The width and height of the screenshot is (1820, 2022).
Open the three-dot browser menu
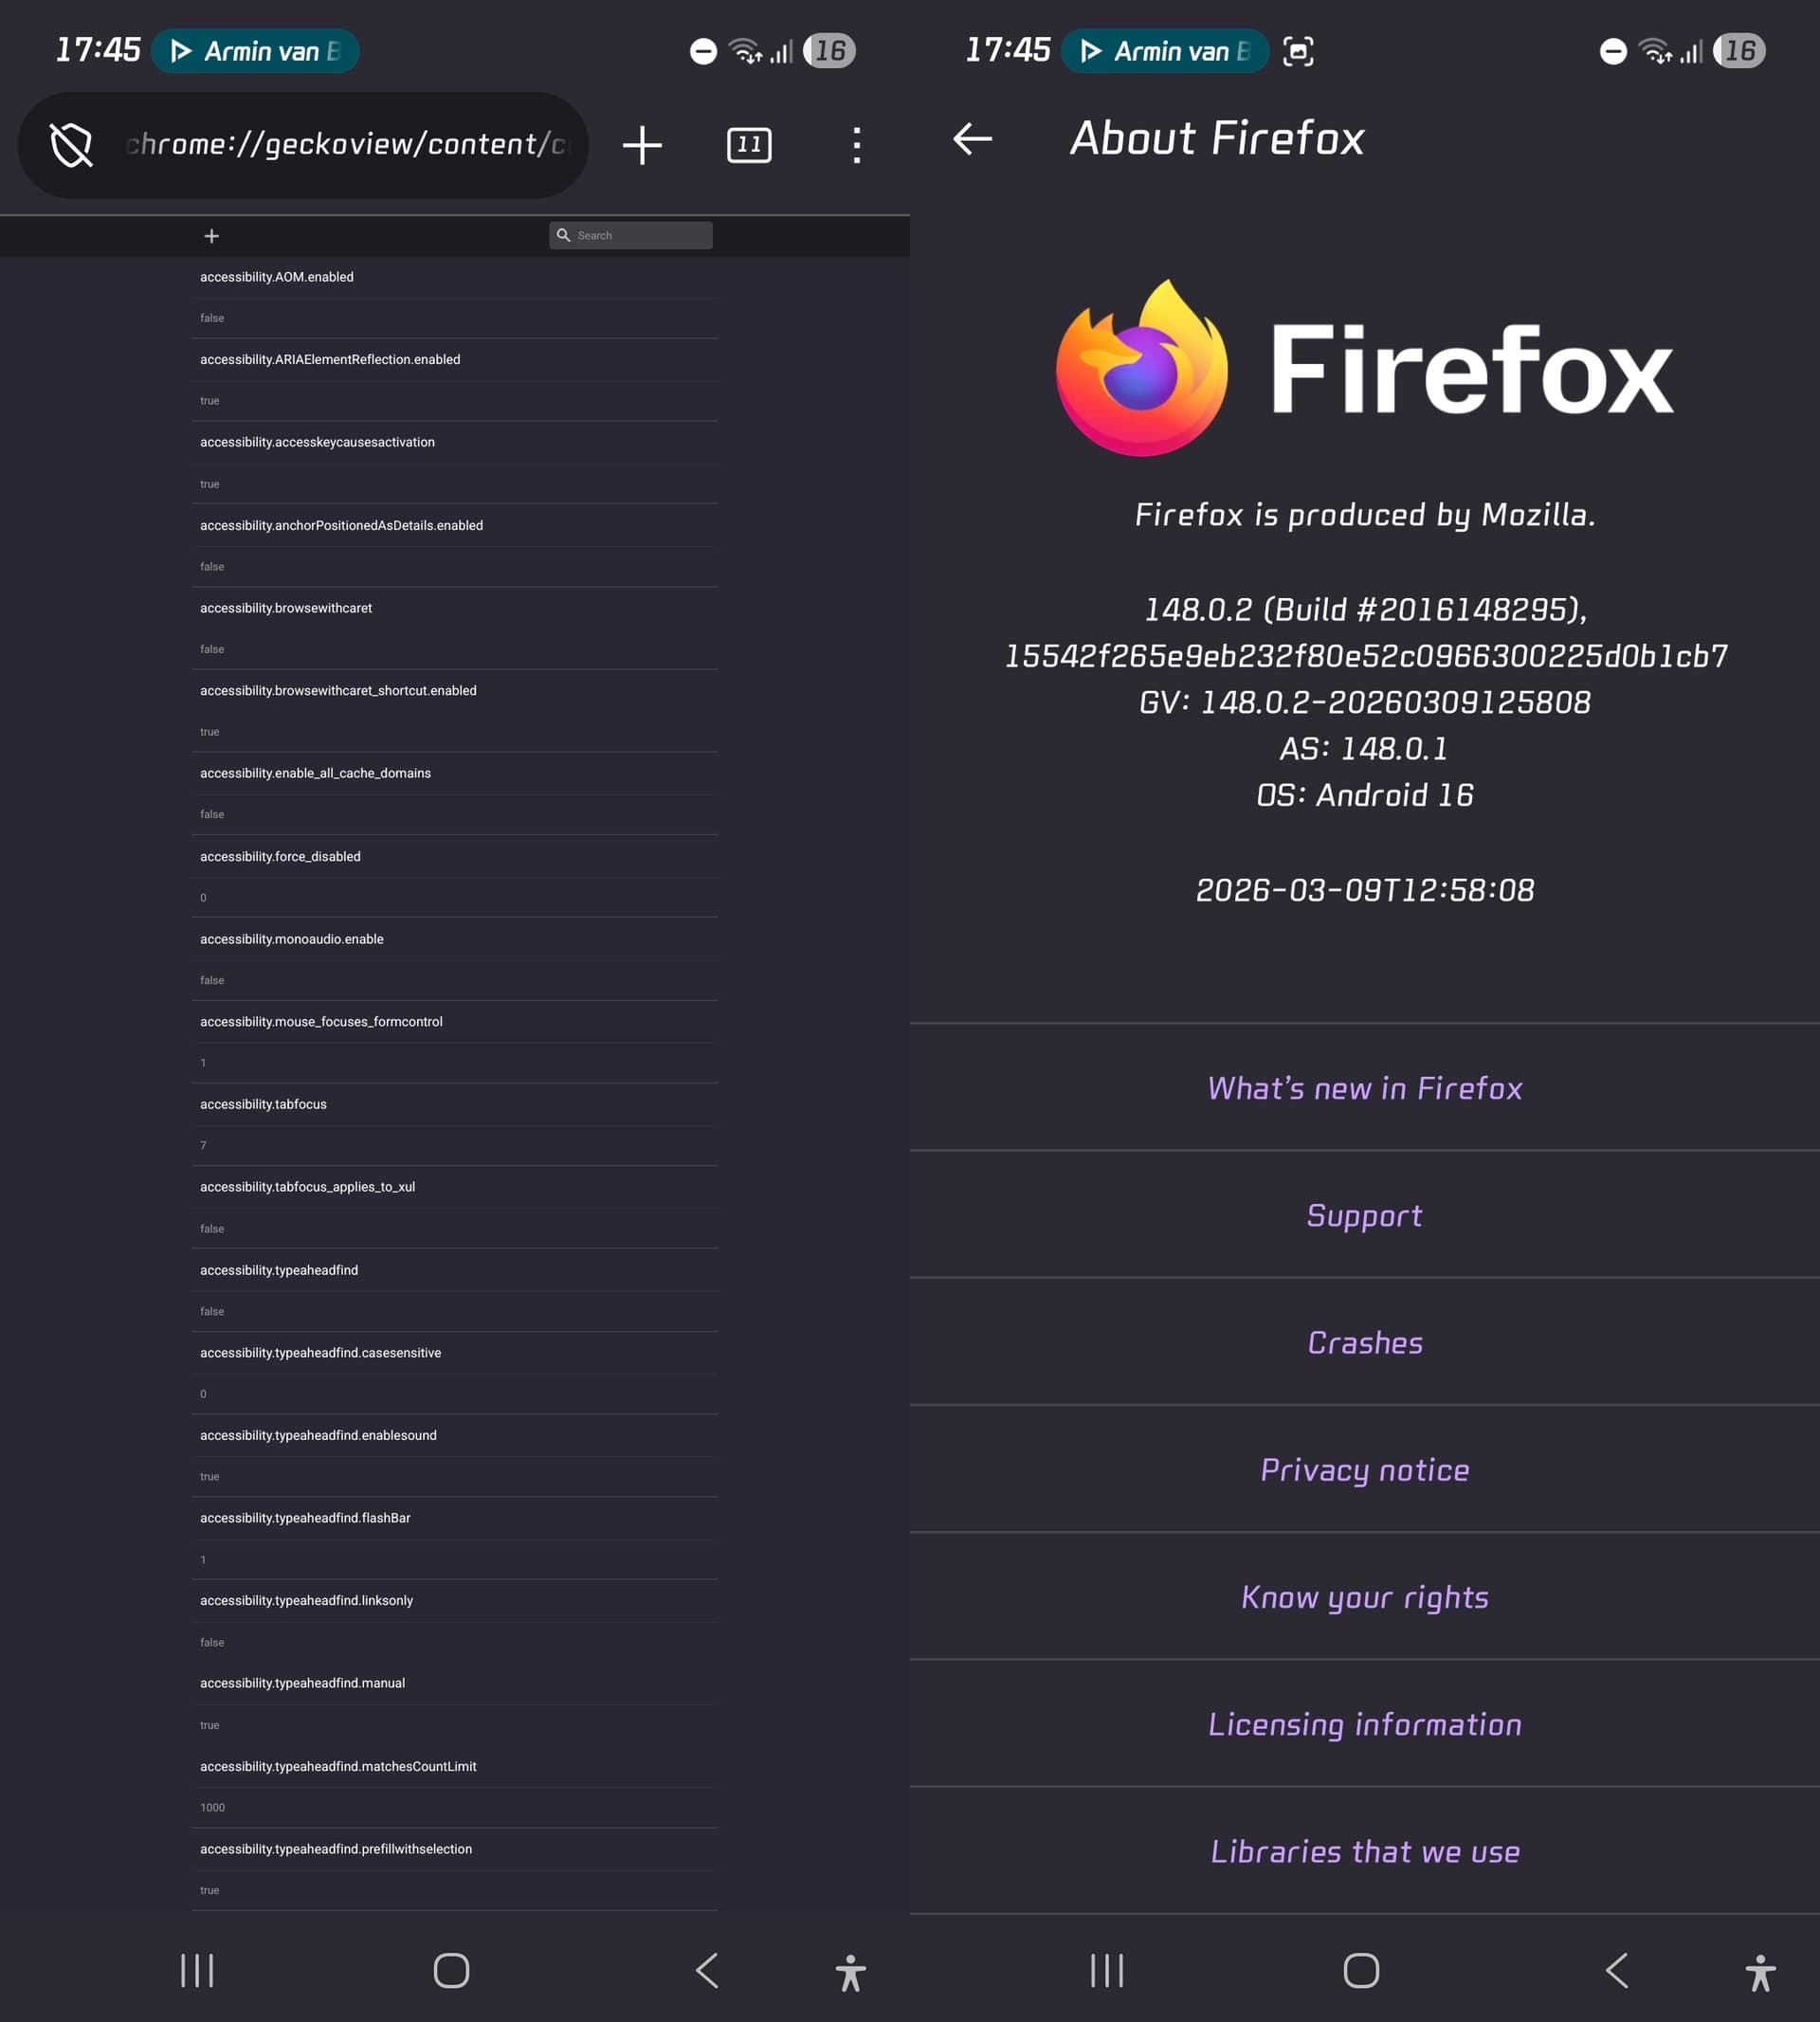(x=856, y=145)
